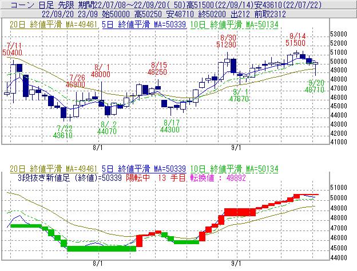Click the 41000 price axis label on top chart
Image resolution: width=357 pixels, height=271 pixels.
click(x=339, y=142)
